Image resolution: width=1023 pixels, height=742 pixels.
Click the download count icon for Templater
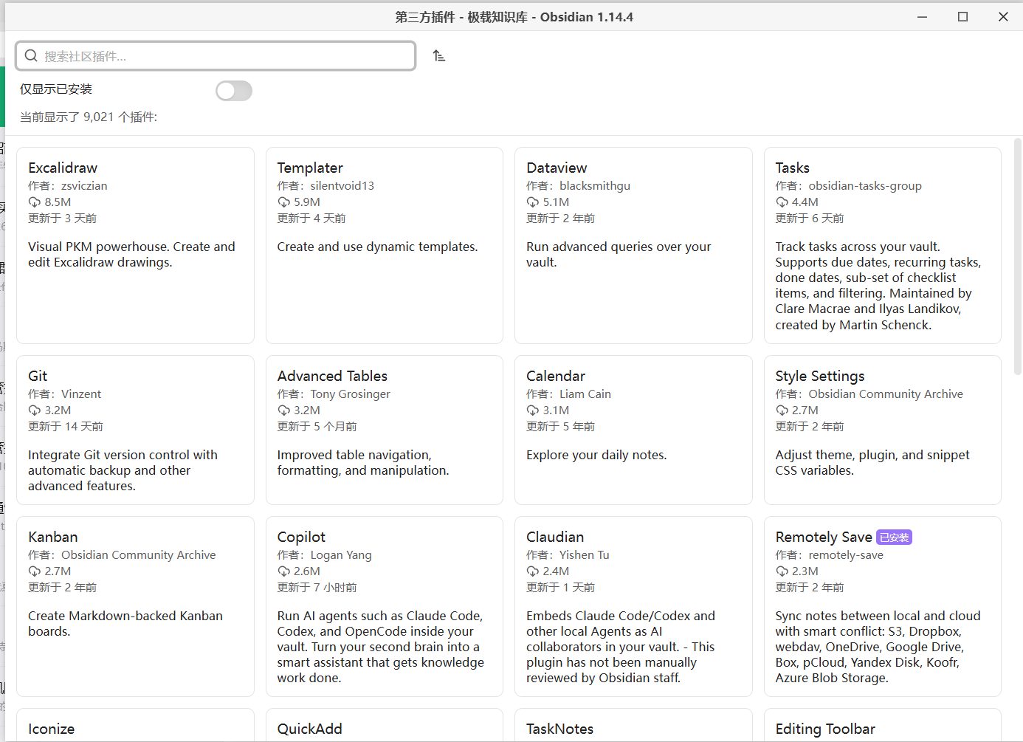point(284,202)
